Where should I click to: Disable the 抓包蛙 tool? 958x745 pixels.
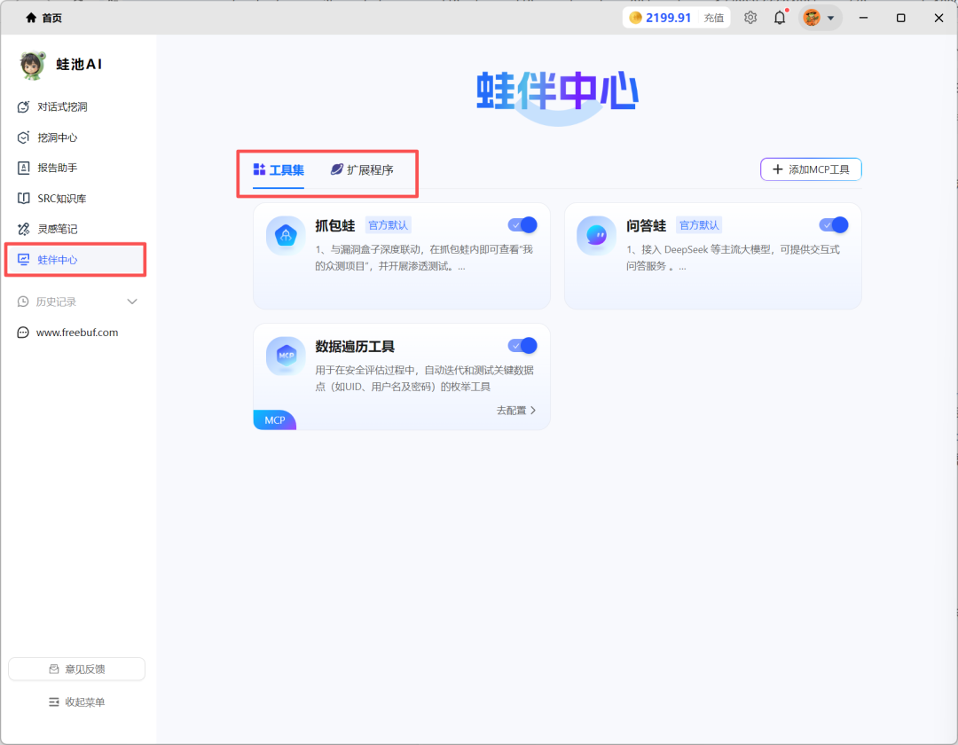(522, 224)
